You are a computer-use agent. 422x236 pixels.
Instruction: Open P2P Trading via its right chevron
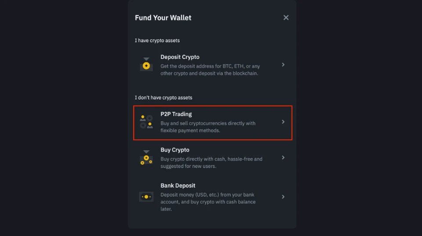283,122
